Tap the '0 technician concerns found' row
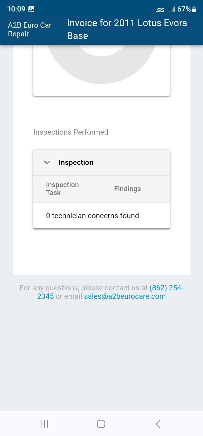 tap(93, 216)
